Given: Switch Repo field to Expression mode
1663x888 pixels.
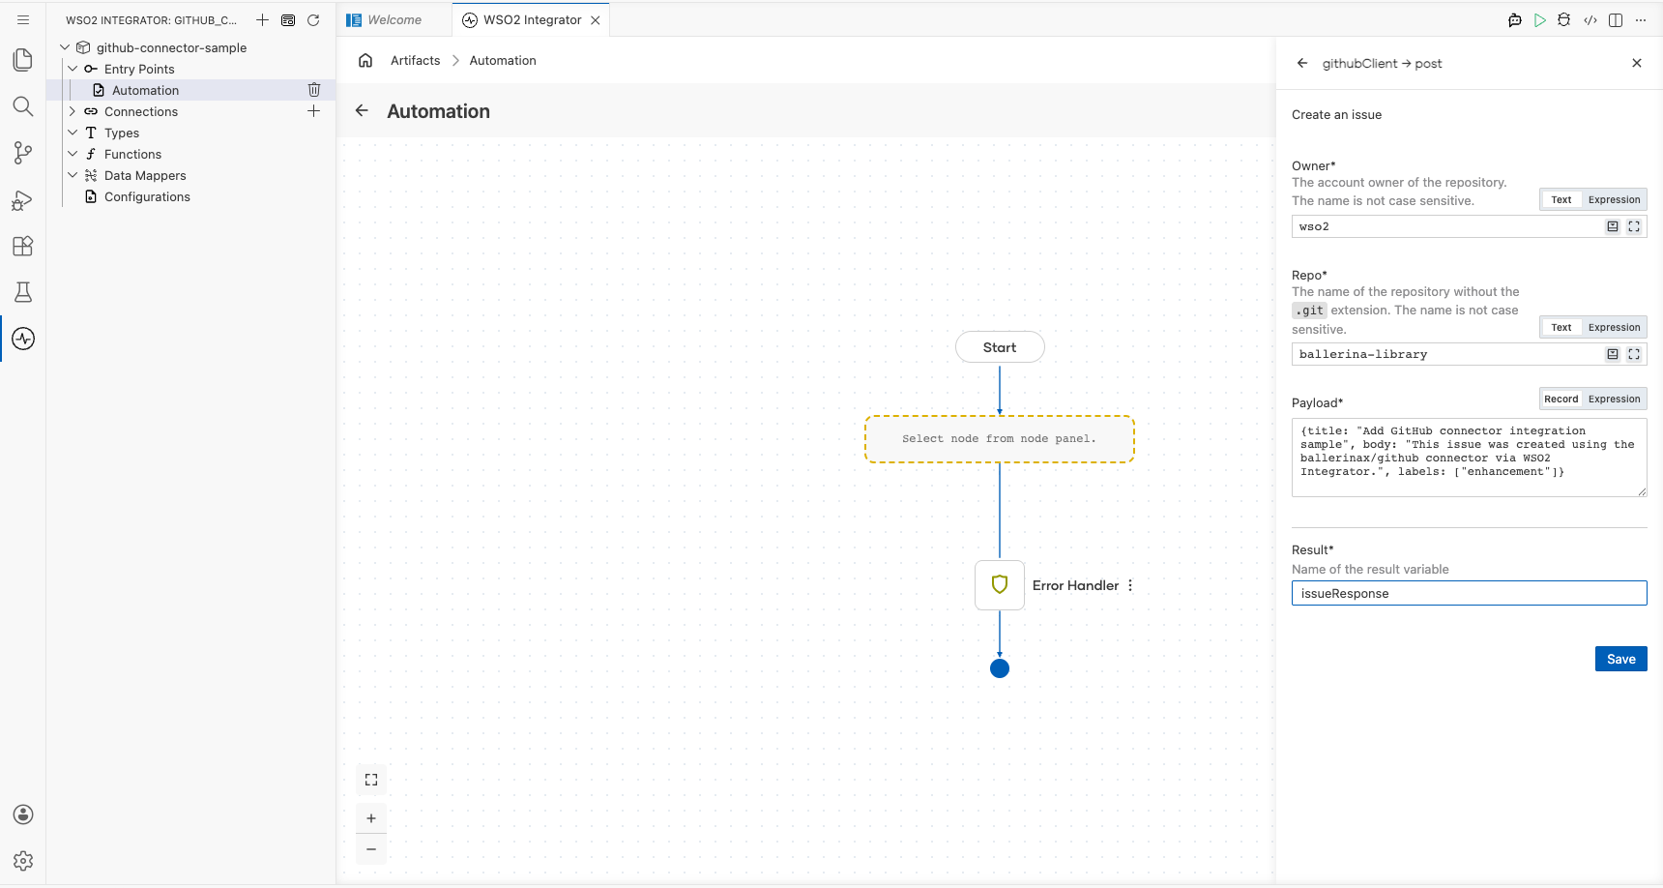Looking at the screenshot, I should [1615, 327].
